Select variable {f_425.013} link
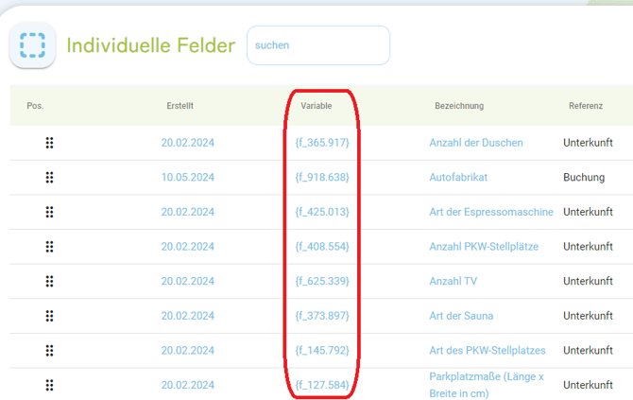The image size is (633, 400). coord(322,212)
